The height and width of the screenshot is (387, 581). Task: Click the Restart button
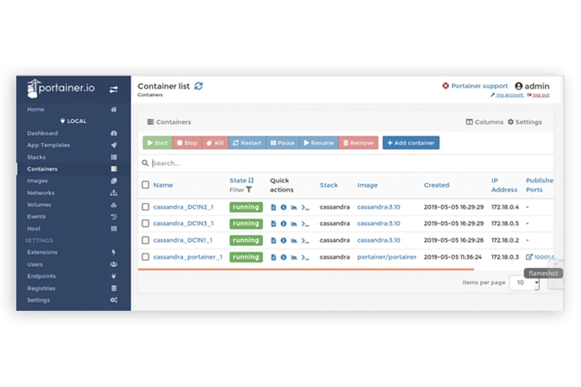[x=247, y=143]
